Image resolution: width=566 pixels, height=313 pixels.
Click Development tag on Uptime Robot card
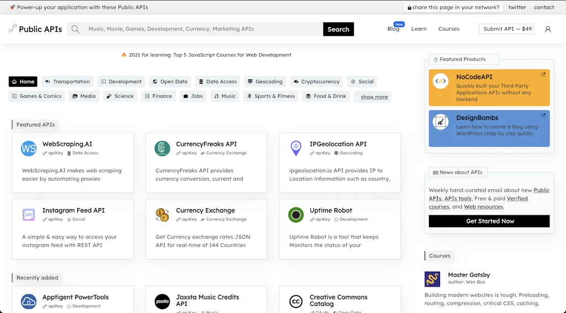tap(351, 219)
